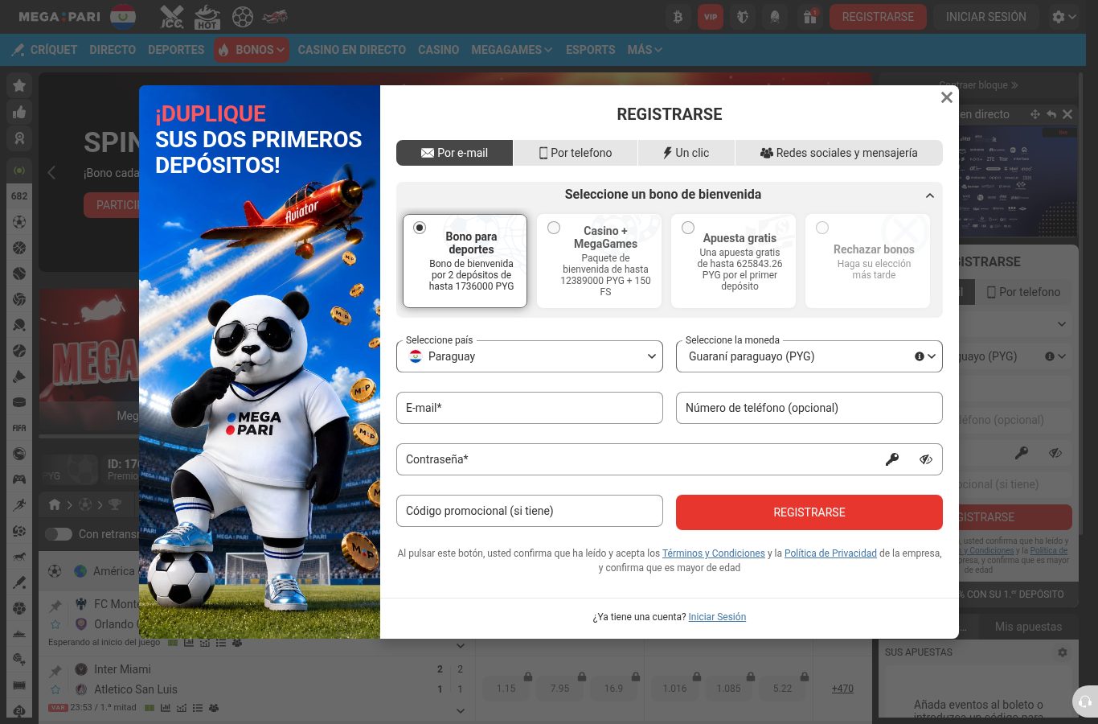Expand the MEGAGAMES dropdown menu
The image size is (1098, 724).
511,50
